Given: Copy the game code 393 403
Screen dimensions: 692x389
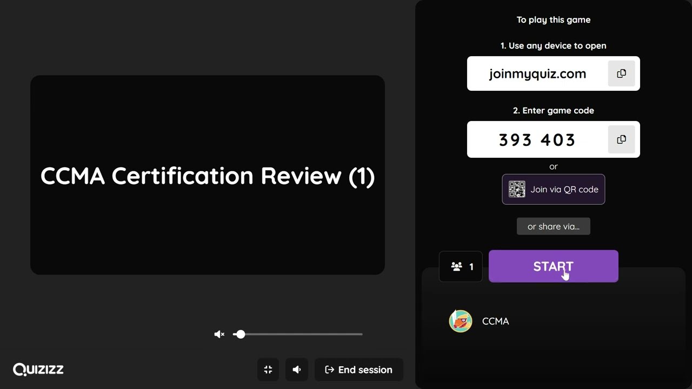Looking at the screenshot, I should [621, 139].
